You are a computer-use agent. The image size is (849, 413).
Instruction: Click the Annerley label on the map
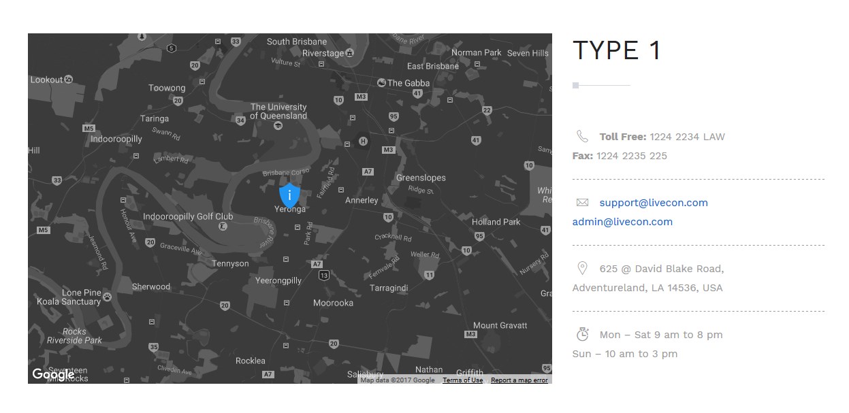tap(362, 200)
